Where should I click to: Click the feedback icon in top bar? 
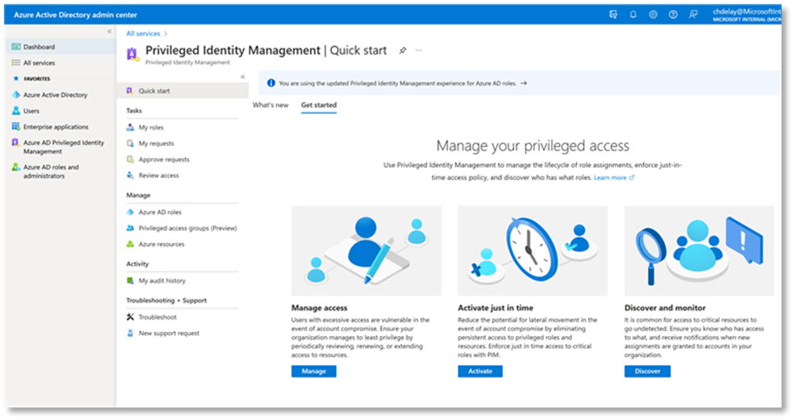pos(693,15)
